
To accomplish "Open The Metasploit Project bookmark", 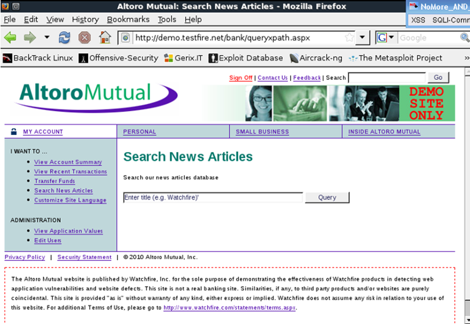I will coord(395,58).
